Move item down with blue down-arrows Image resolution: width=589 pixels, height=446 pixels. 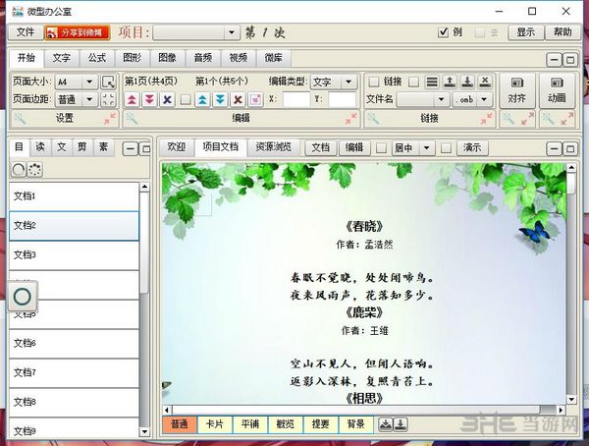[220, 99]
